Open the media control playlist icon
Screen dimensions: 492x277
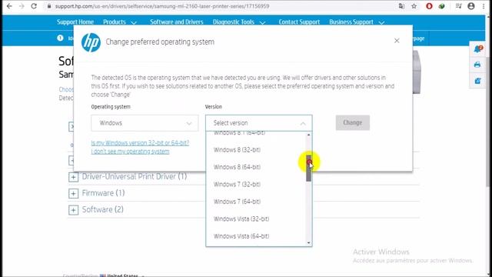click(x=458, y=6)
